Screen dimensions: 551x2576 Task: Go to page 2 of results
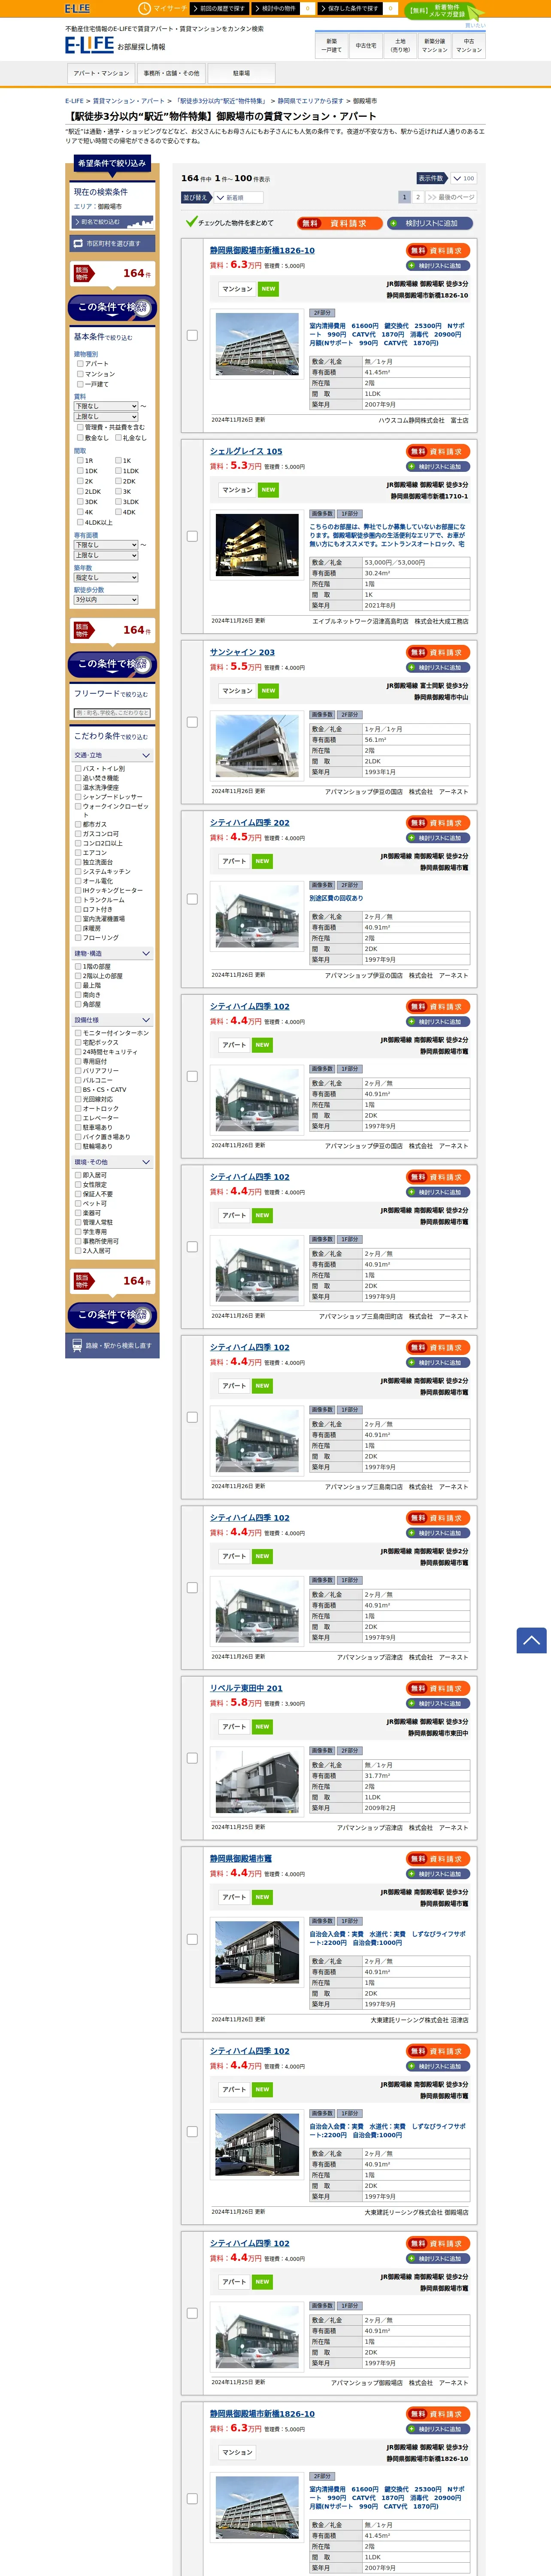coord(418,197)
